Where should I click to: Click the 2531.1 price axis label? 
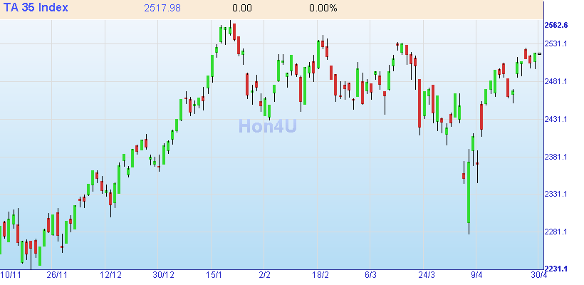coord(556,44)
